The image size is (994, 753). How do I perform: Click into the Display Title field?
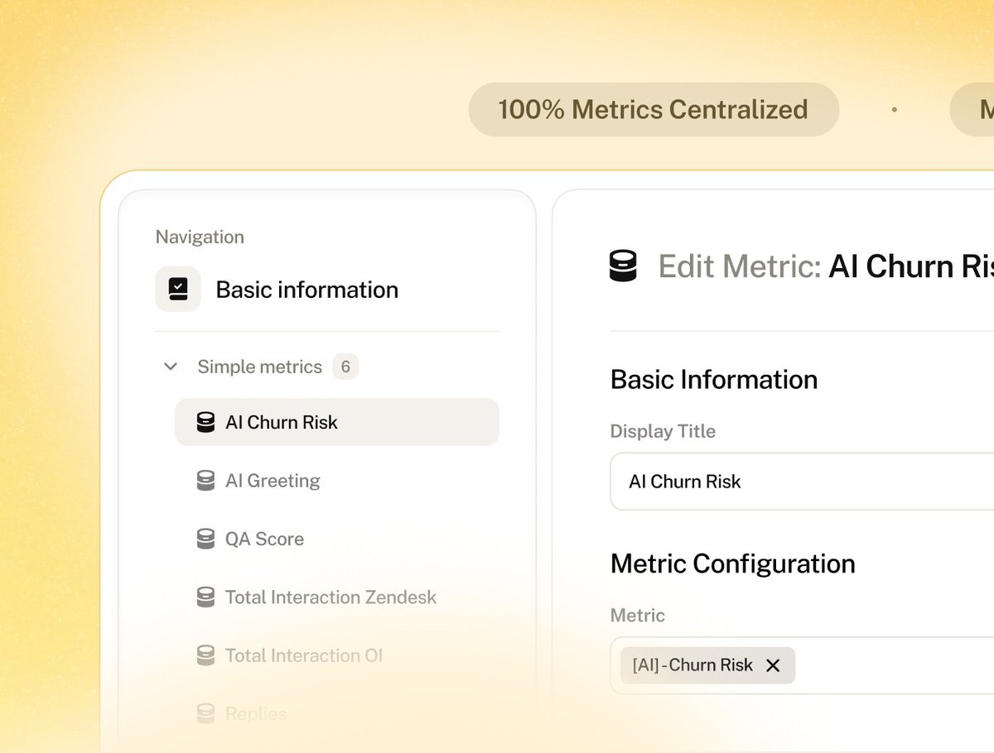[803, 482]
